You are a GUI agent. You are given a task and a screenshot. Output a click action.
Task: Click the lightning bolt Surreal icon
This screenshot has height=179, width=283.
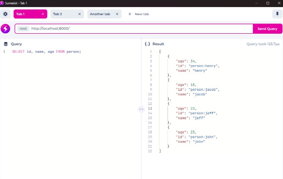click(6, 29)
